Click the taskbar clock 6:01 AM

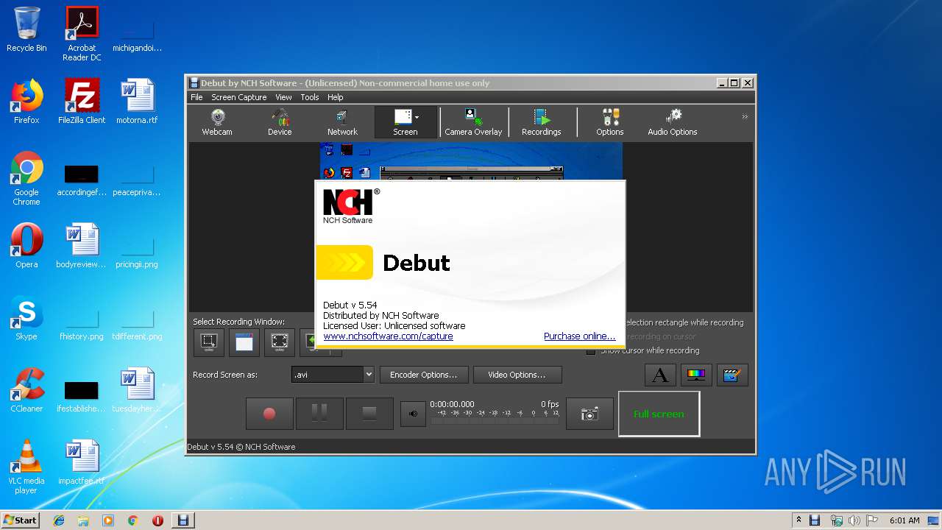(x=904, y=520)
